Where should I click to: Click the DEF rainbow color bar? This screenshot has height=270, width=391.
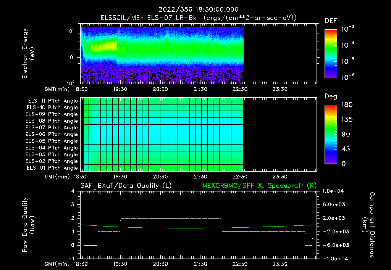point(331,54)
